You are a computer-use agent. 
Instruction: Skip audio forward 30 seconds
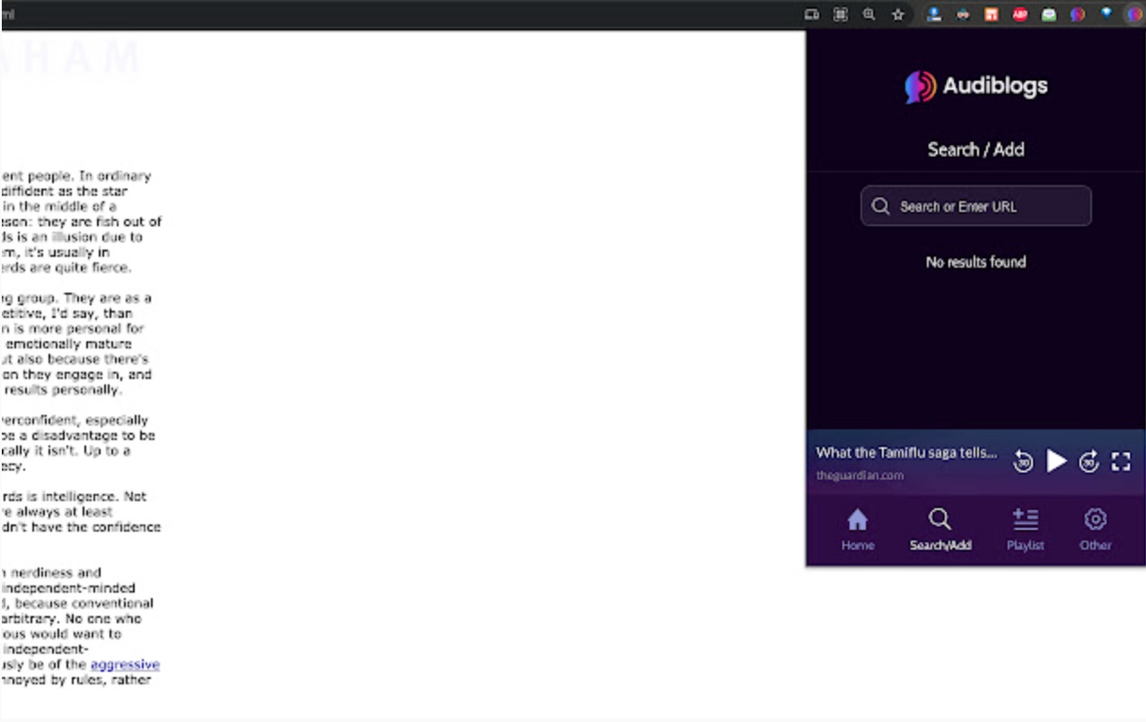[1089, 462]
